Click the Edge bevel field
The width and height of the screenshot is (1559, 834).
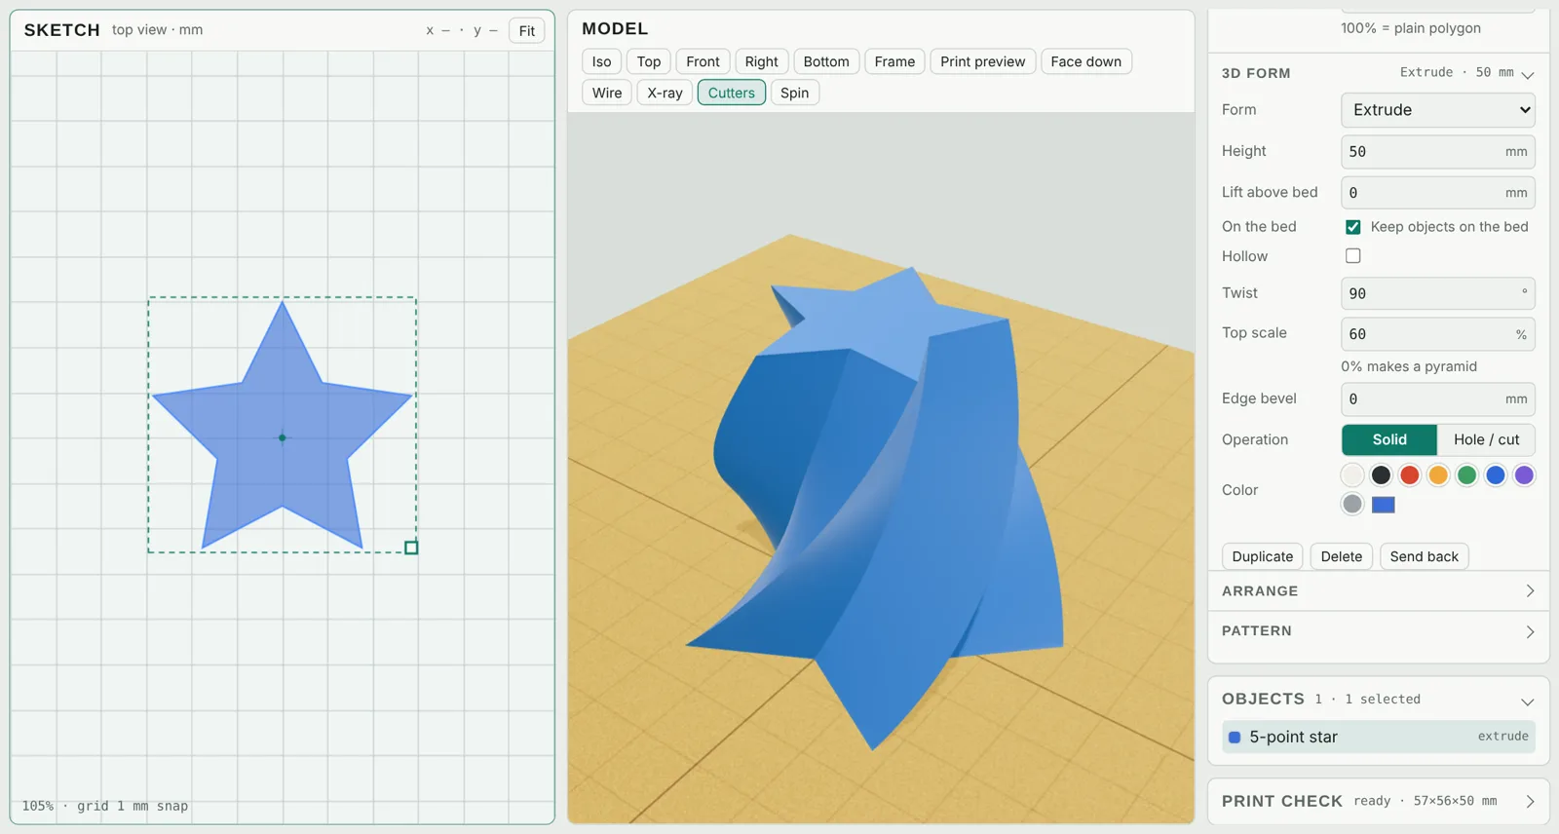1438,399
